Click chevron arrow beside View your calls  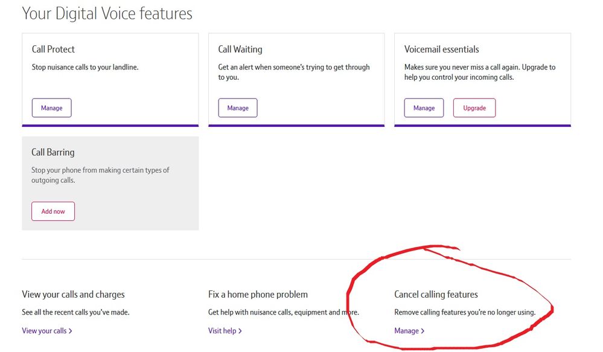tap(71, 331)
